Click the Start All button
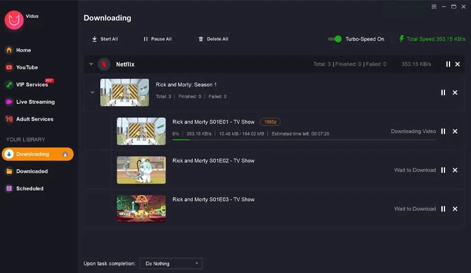Viewport: 471px width, 273px height. pos(105,39)
